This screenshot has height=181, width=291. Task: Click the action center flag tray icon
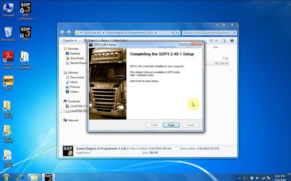click(268, 178)
